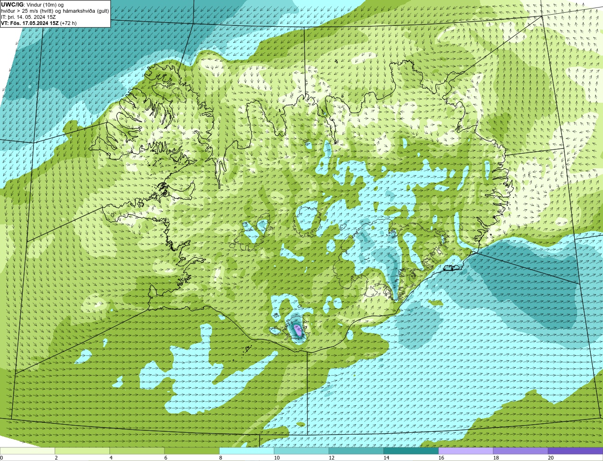Click the legend tick label 16
The image size is (603, 461).
click(x=441, y=458)
